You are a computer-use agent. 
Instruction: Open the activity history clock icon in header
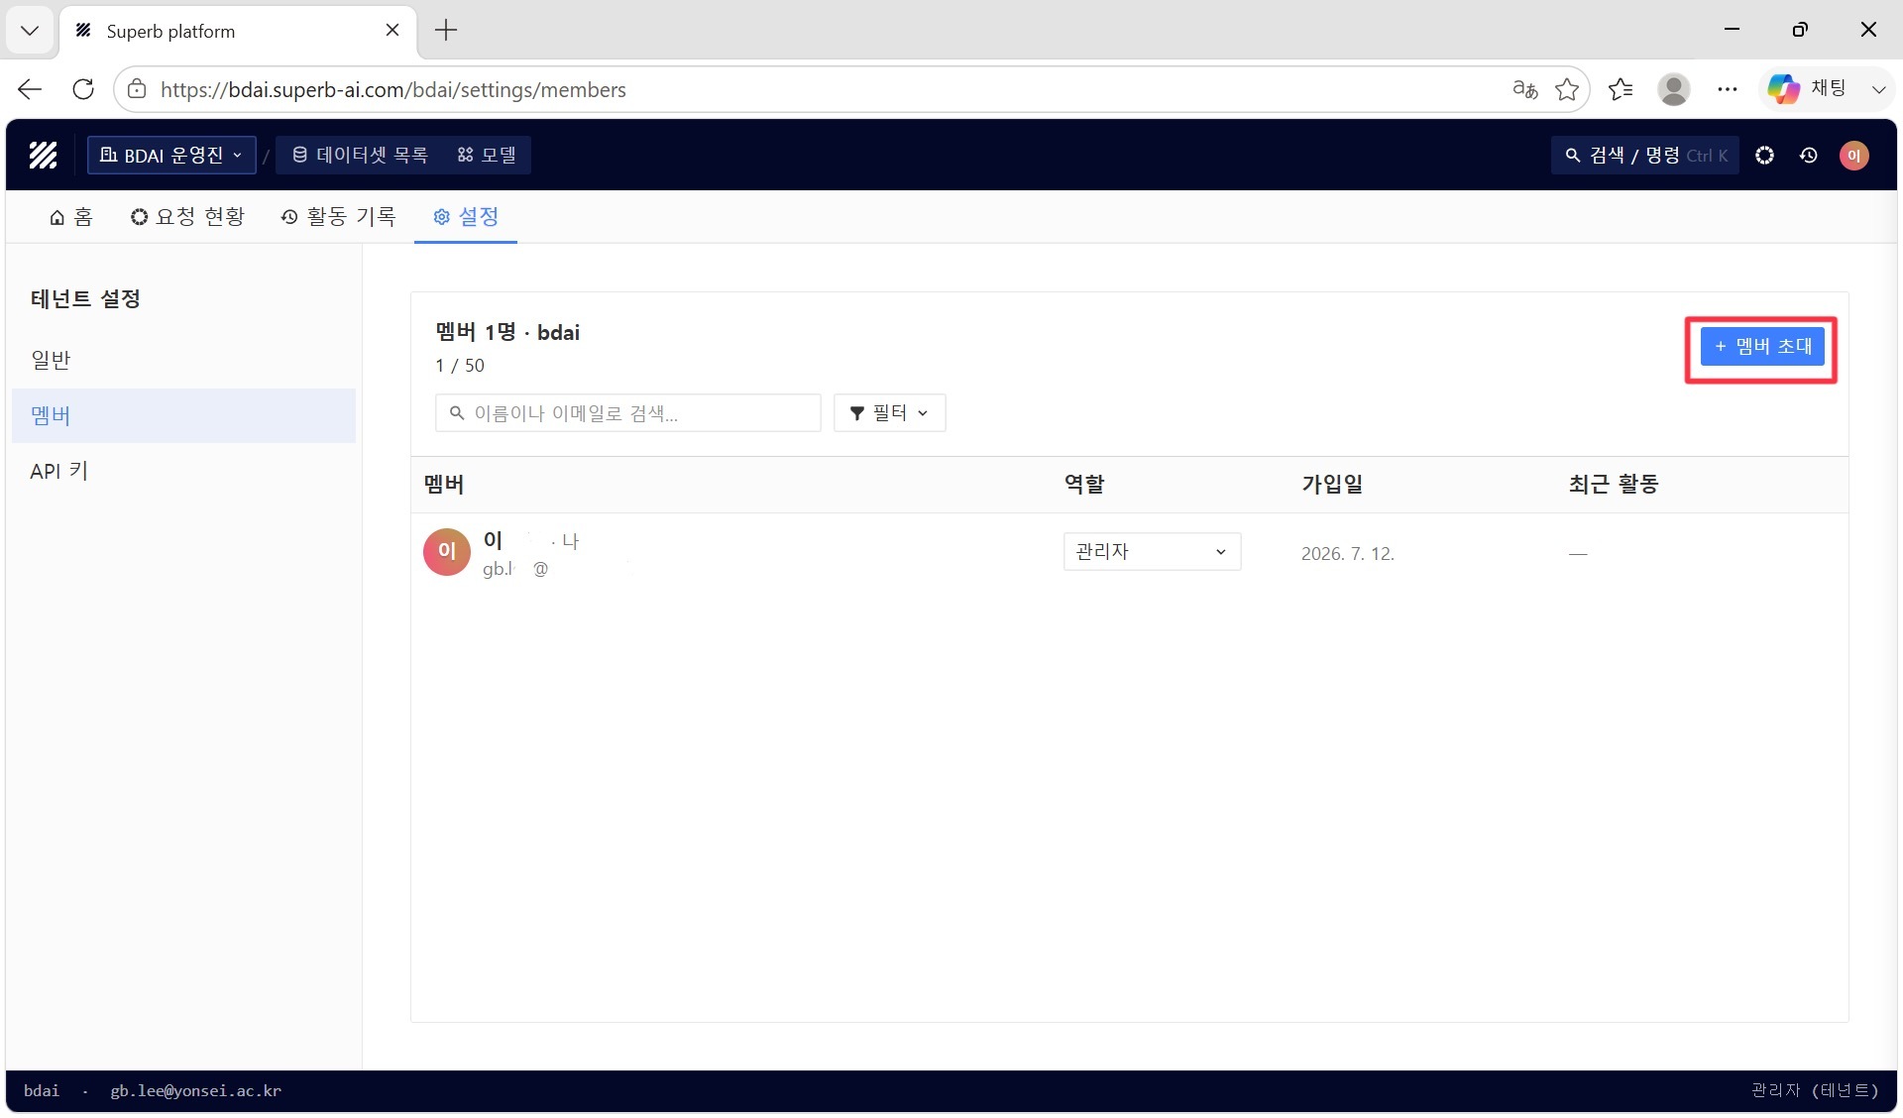[1808, 155]
